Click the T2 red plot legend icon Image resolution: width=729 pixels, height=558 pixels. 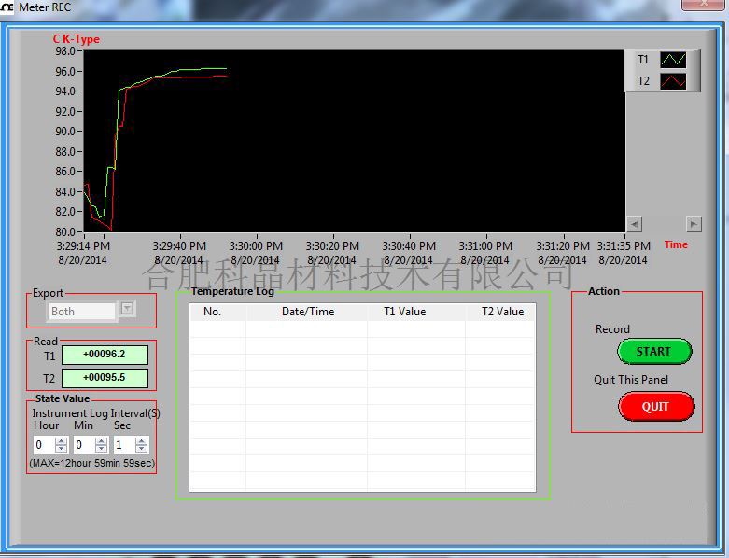[x=673, y=81]
